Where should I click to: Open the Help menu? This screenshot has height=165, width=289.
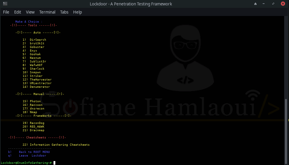pos(77,12)
